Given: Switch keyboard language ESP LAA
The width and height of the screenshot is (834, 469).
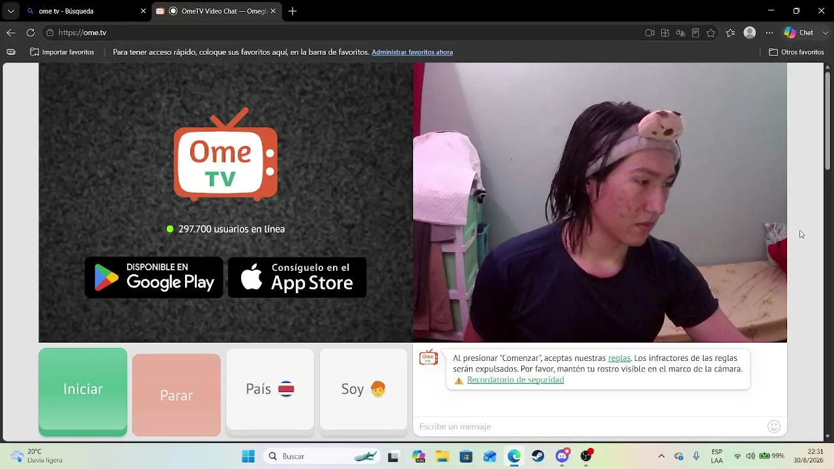Looking at the screenshot, I should tap(717, 456).
